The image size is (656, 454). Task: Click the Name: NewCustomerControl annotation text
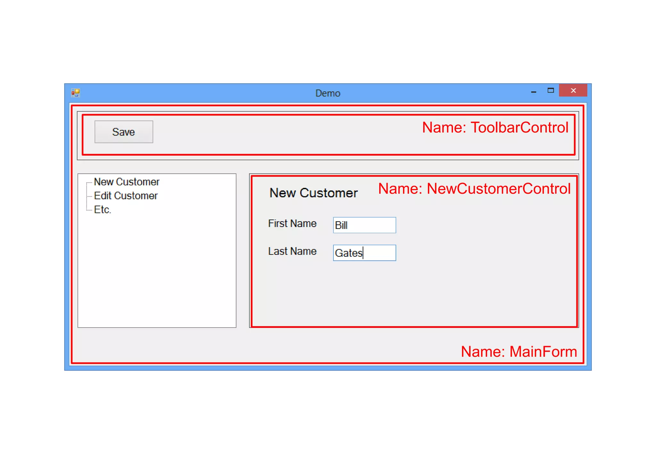tap(474, 189)
